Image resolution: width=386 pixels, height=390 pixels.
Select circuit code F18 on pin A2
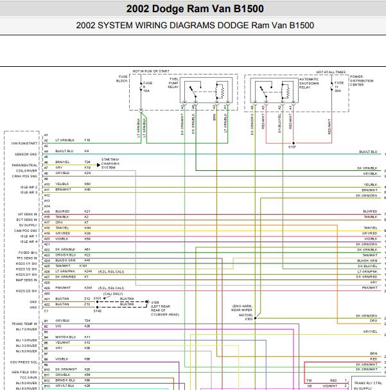click(87, 140)
